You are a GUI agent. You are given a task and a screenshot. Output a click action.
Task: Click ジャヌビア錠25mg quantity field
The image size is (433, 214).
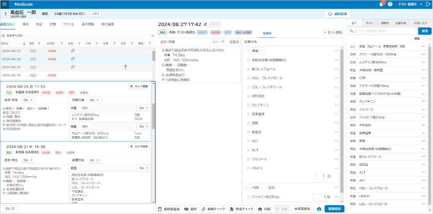[319, 197]
